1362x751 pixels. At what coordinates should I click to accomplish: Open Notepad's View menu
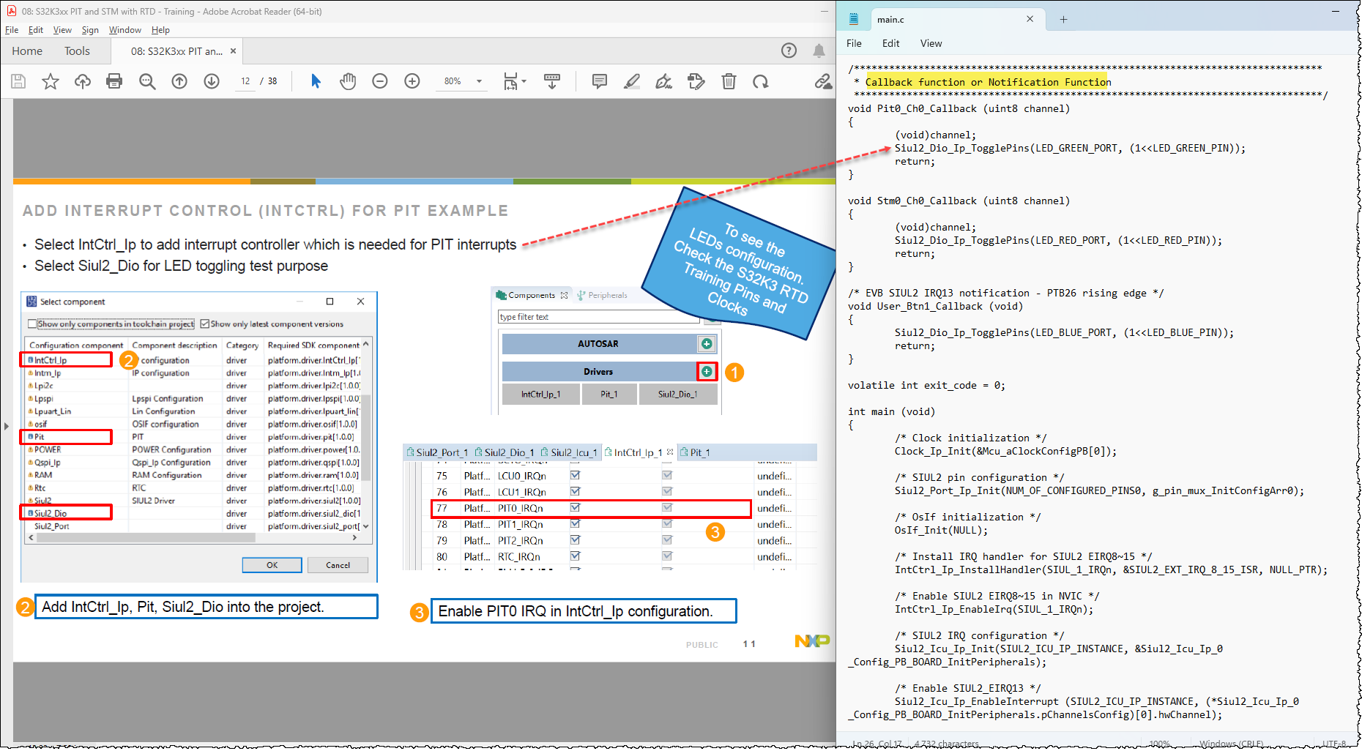point(931,43)
